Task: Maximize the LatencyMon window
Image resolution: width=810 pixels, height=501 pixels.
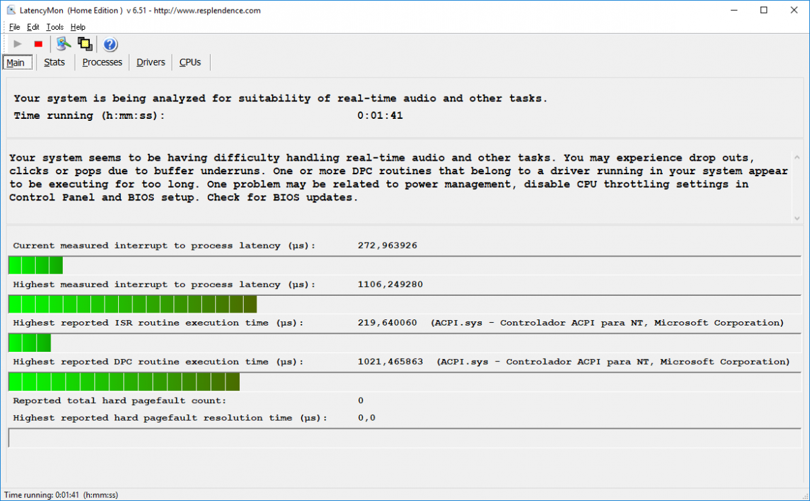Action: click(x=763, y=10)
